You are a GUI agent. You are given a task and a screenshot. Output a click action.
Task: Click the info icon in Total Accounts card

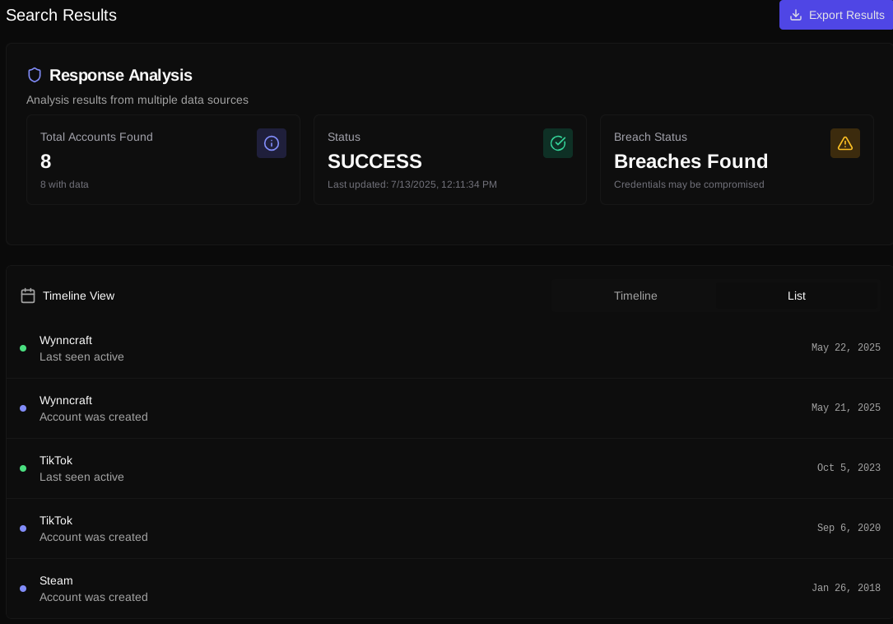pos(272,143)
